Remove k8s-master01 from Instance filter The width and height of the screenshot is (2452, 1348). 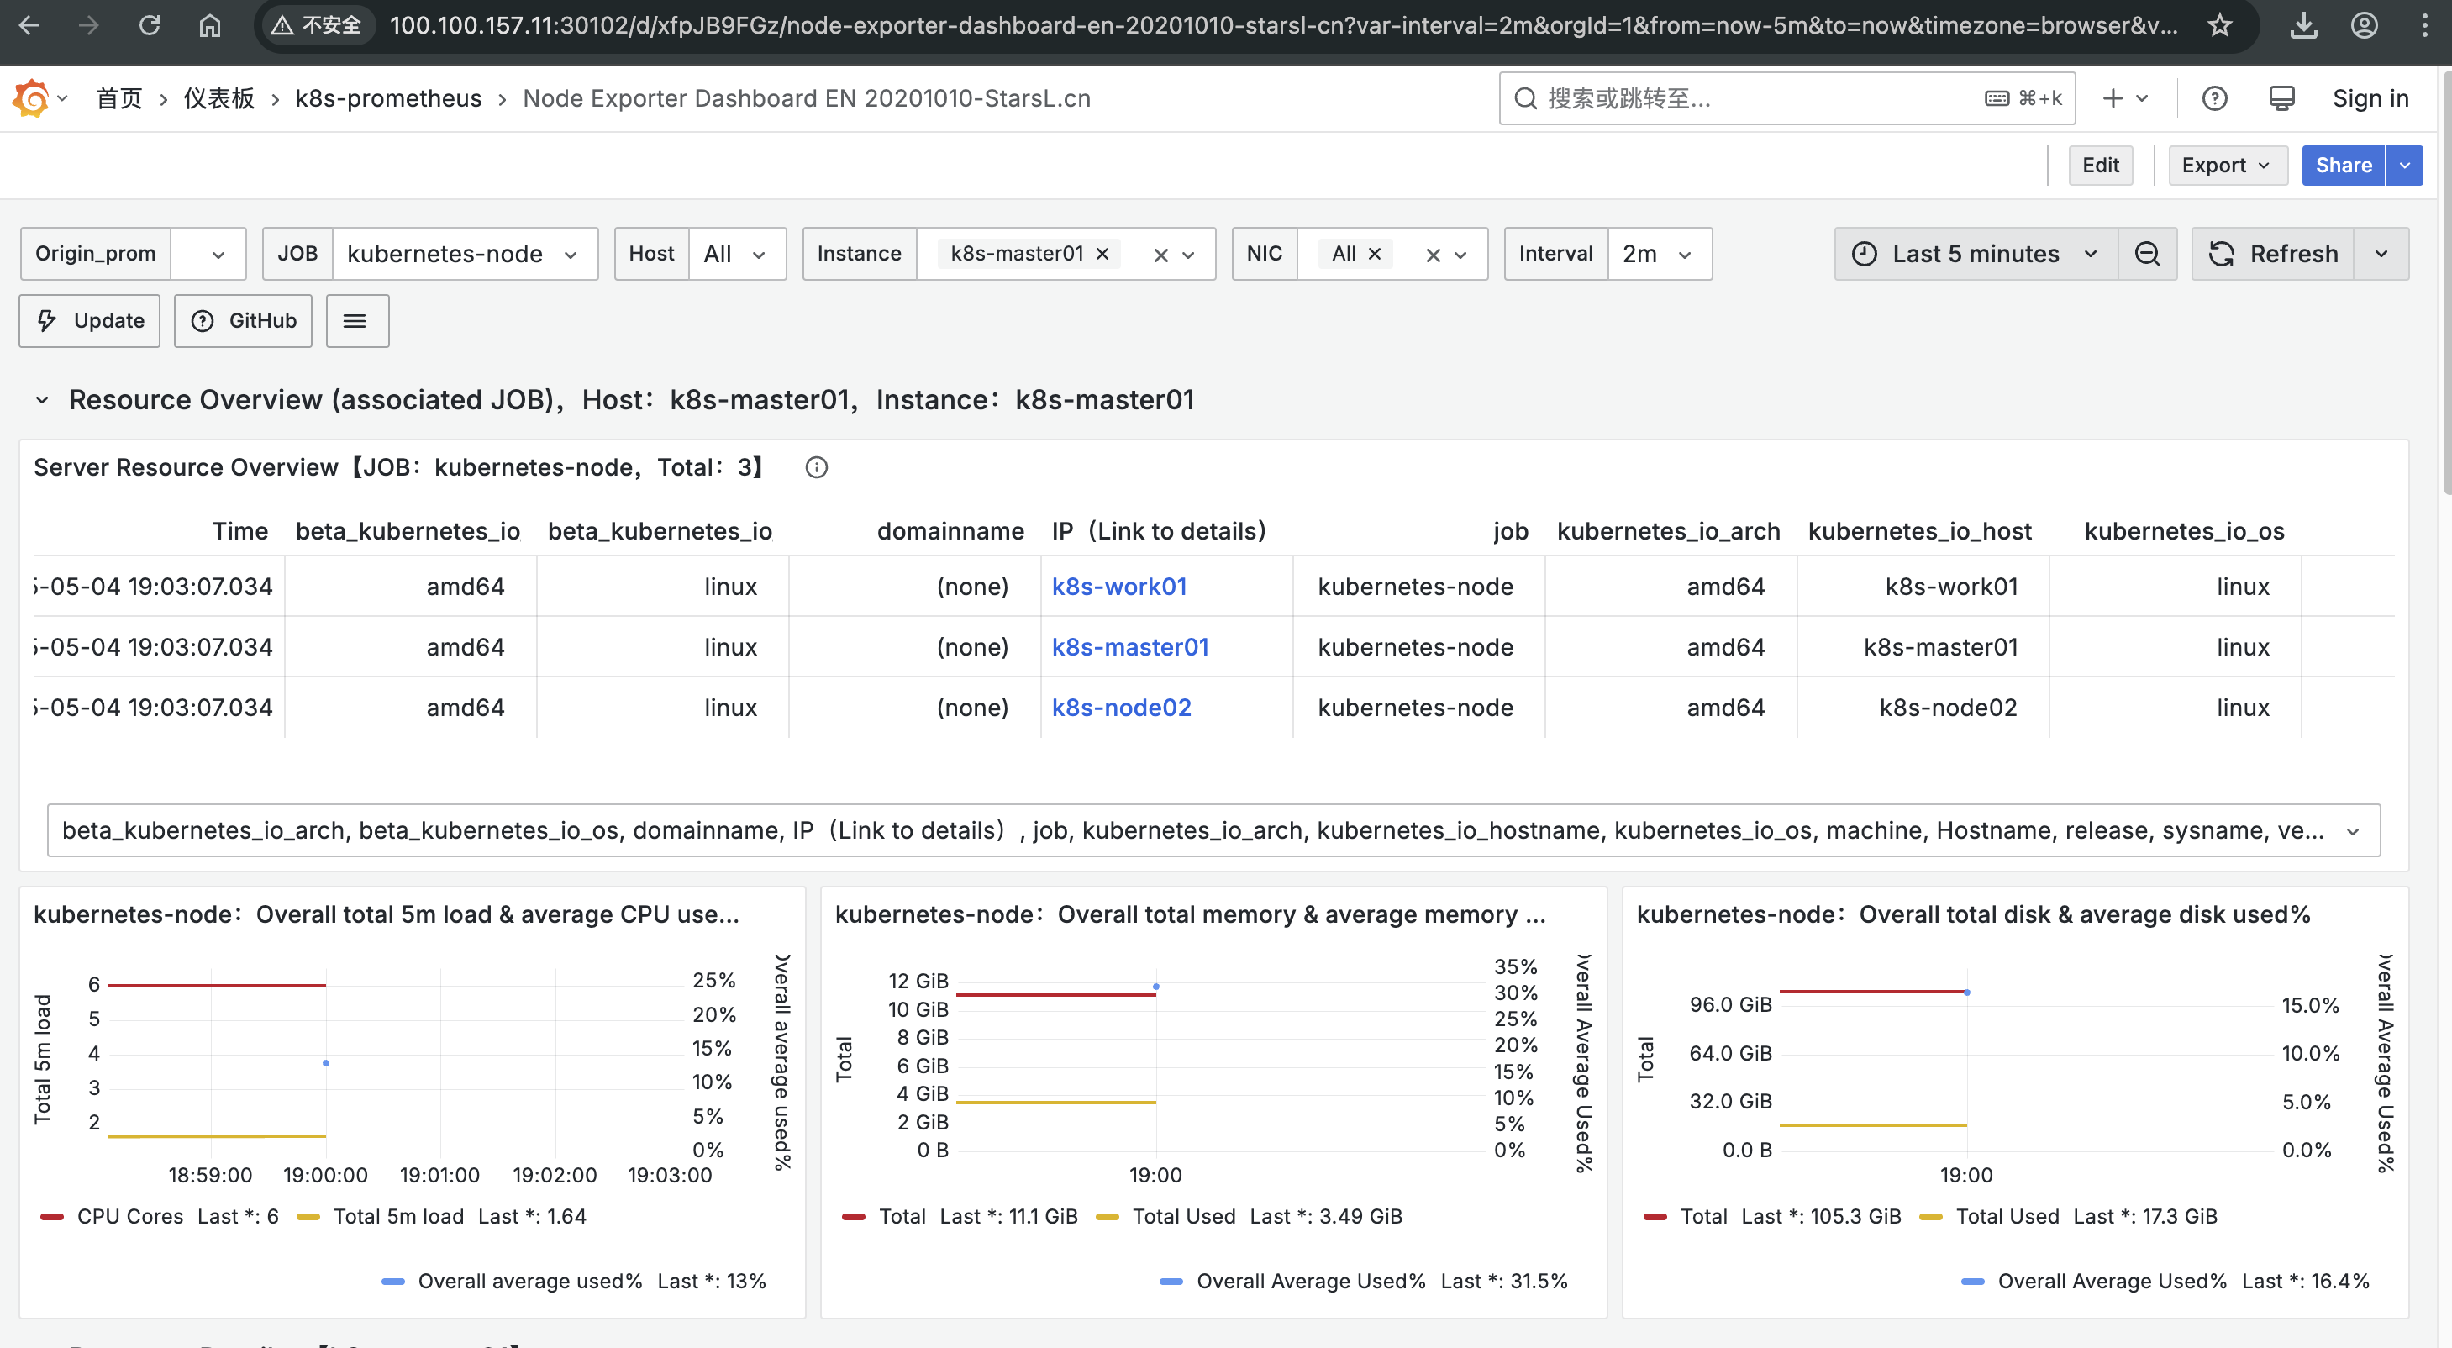click(1102, 254)
